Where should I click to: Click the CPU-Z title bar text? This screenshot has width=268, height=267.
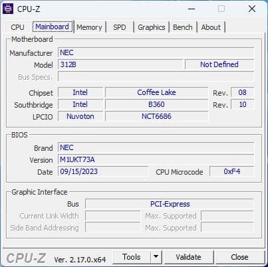point(29,9)
